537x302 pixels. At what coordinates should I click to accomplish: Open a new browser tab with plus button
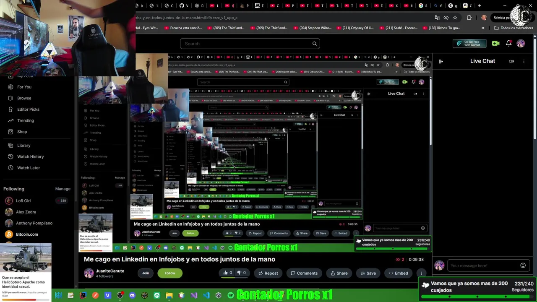point(480,6)
